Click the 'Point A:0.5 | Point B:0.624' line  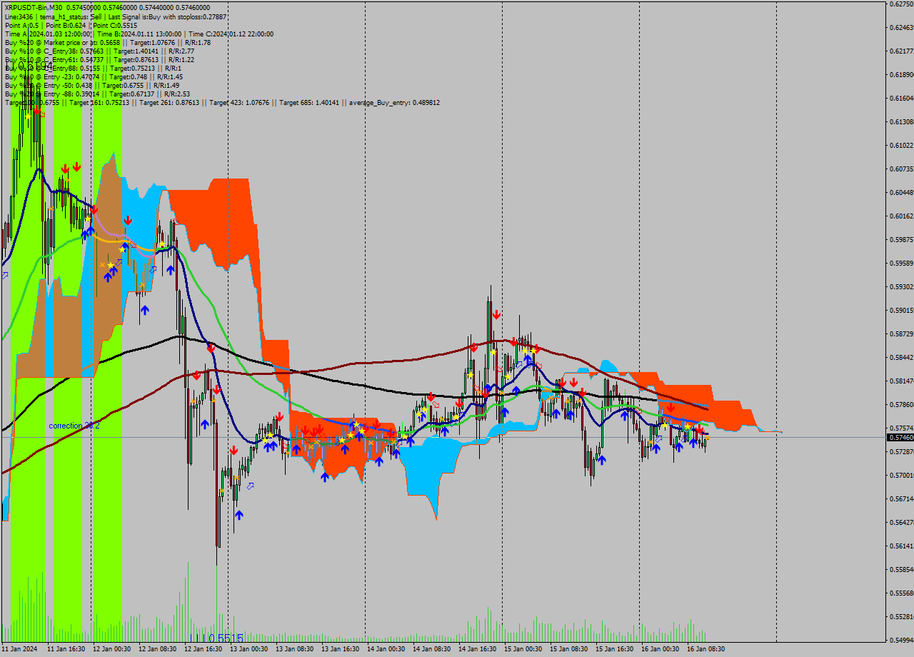click(71, 25)
